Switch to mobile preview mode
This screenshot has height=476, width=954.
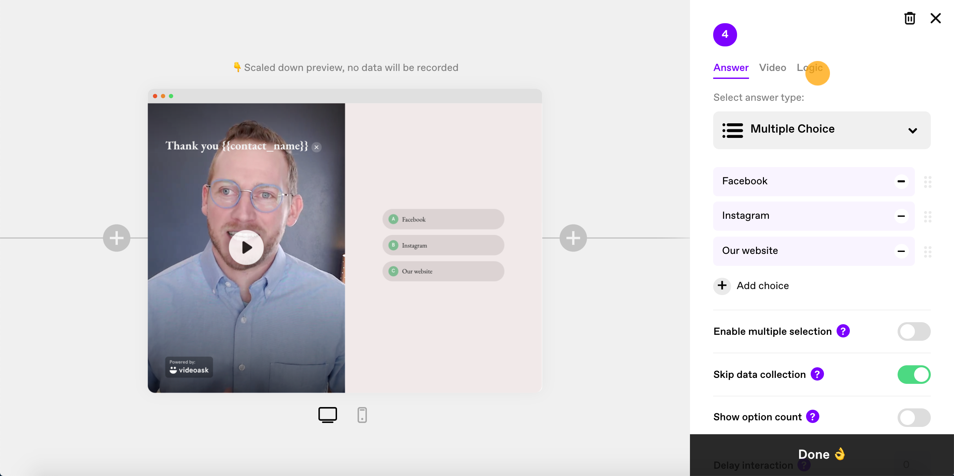(x=362, y=415)
